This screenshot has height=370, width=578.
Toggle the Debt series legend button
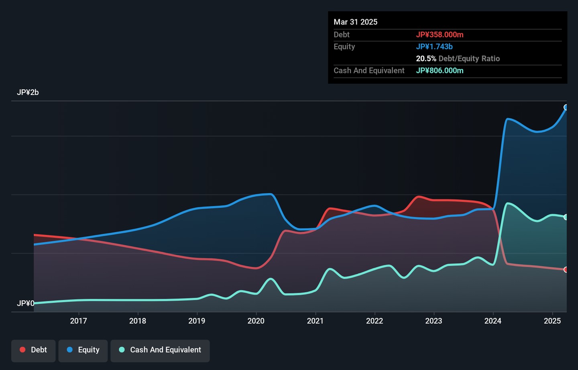tap(33, 351)
